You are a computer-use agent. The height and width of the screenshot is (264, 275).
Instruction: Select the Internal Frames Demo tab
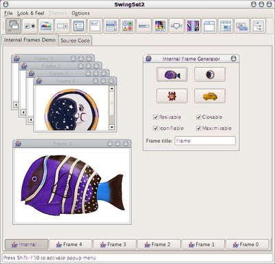(x=30, y=40)
